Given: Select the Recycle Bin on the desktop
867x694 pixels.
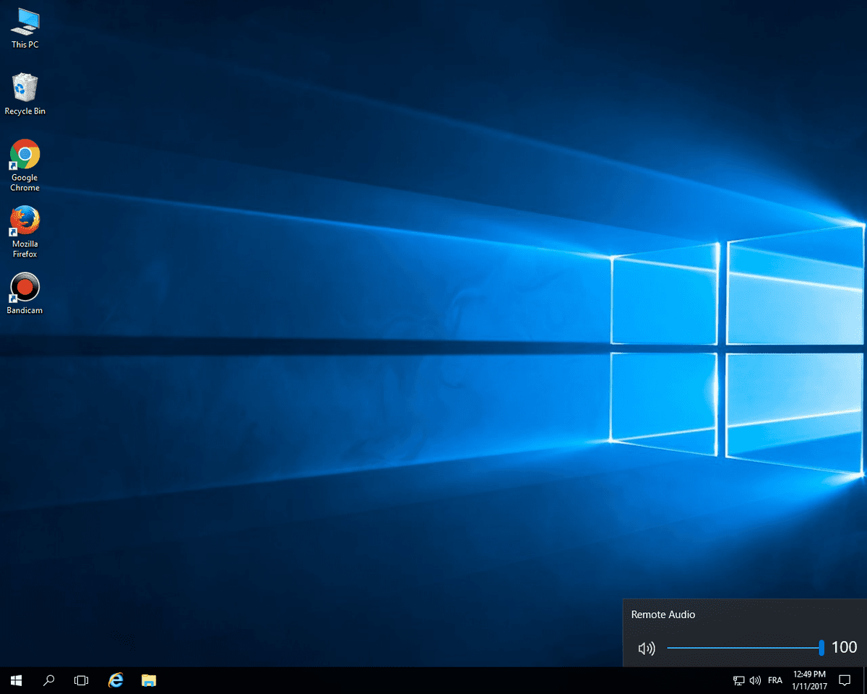Looking at the screenshot, I should tap(25, 94).
